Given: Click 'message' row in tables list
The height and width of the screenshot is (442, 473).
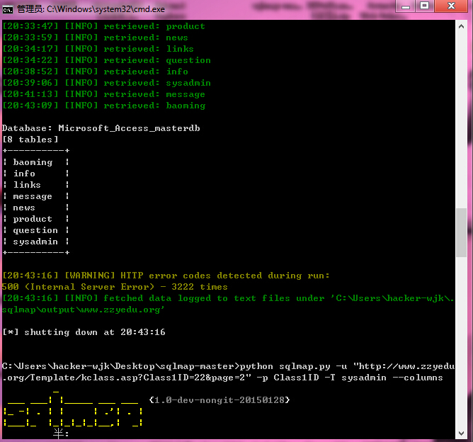Looking at the screenshot, I should (x=36, y=196).
